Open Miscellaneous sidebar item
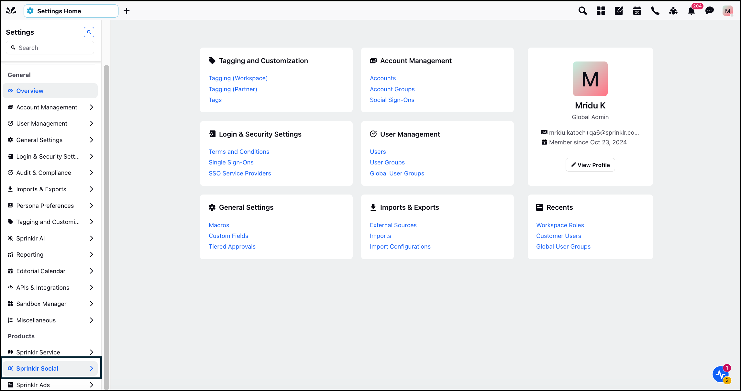The width and height of the screenshot is (741, 391). (50, 320)
